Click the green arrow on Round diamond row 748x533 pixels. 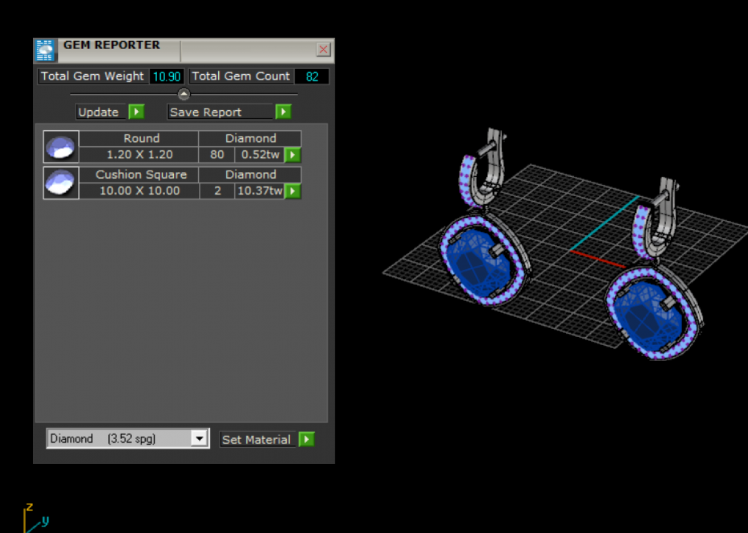pyautogui.click(x=292, y=154)
